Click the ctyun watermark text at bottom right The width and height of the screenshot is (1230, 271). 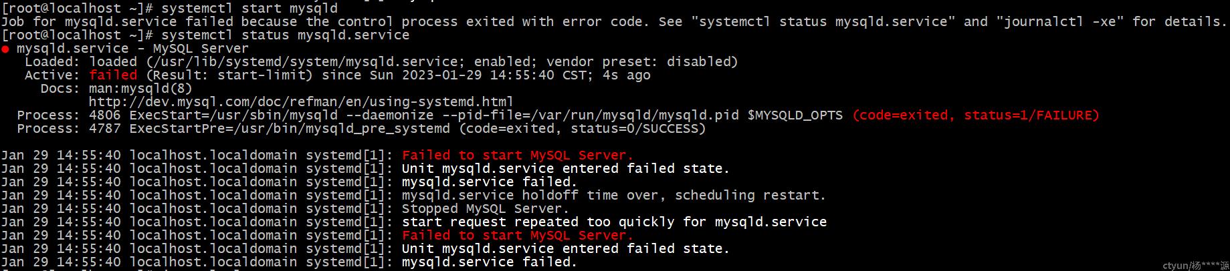(1196, 266)
